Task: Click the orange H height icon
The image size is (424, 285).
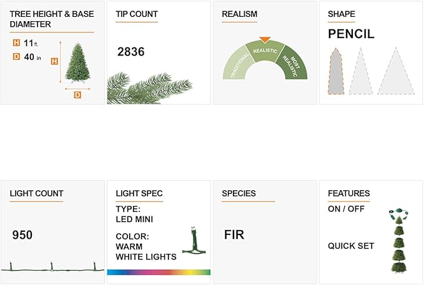Action: (16, 43)
